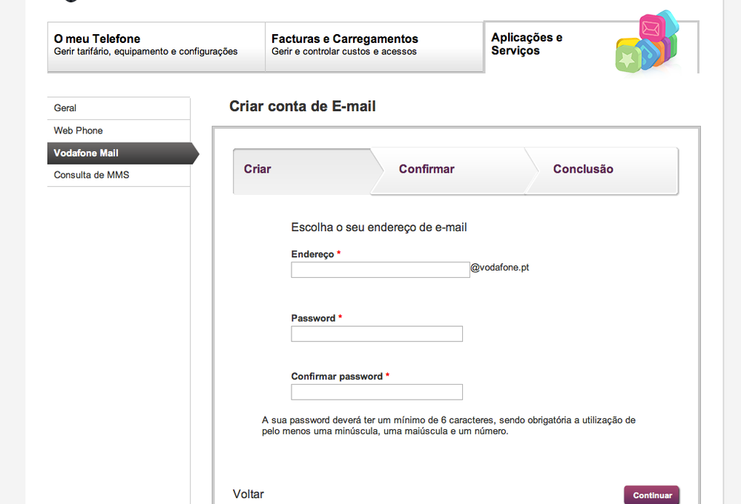Click the purple cube app icon
This screenshot has height=504, width=741.
click(666, 50)
